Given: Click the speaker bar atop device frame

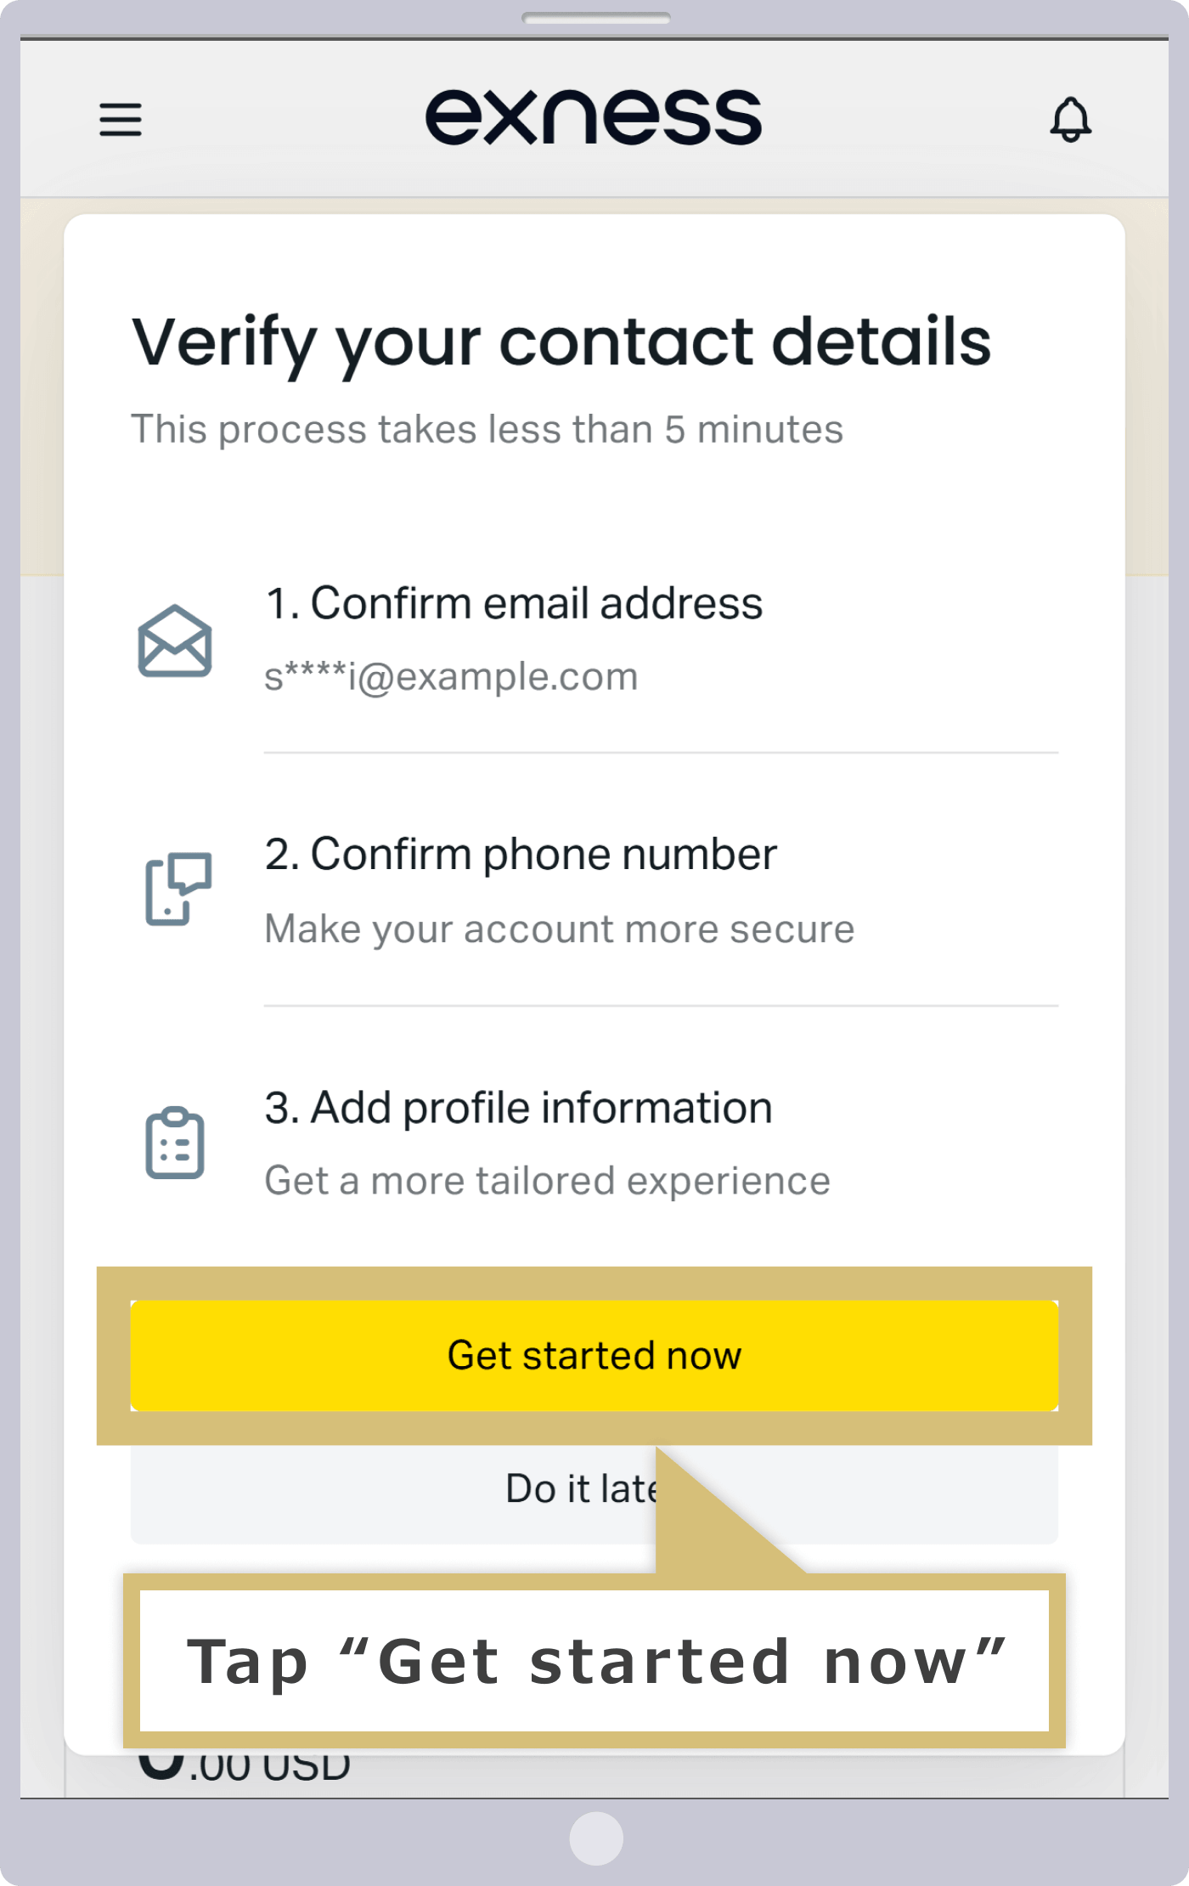Looking at the screenshot, I should coord(596,18).
